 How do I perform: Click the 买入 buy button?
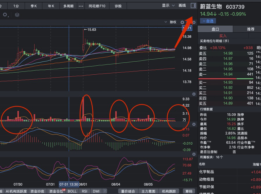[223, 36]
